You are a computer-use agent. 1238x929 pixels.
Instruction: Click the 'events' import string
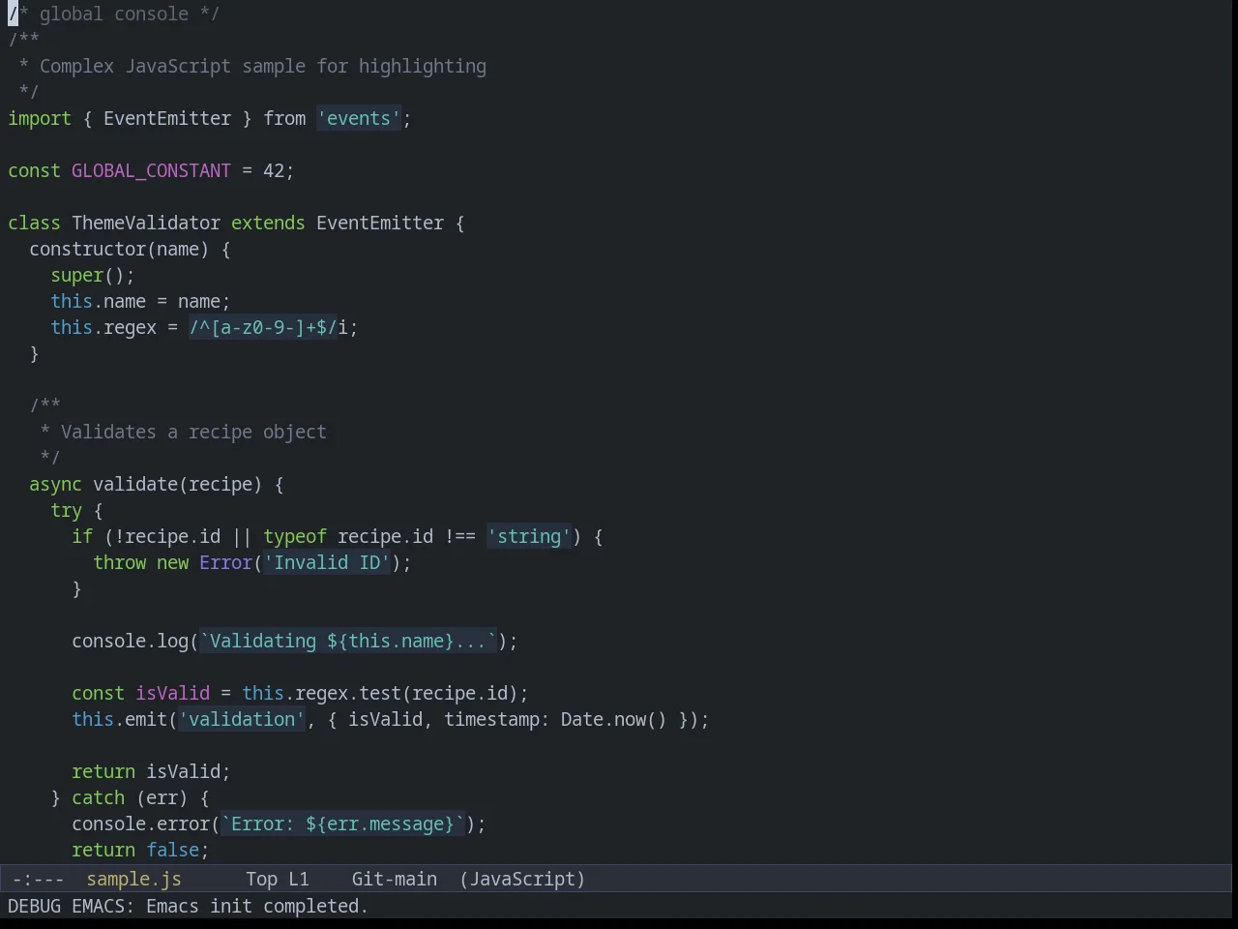point(359,118)
